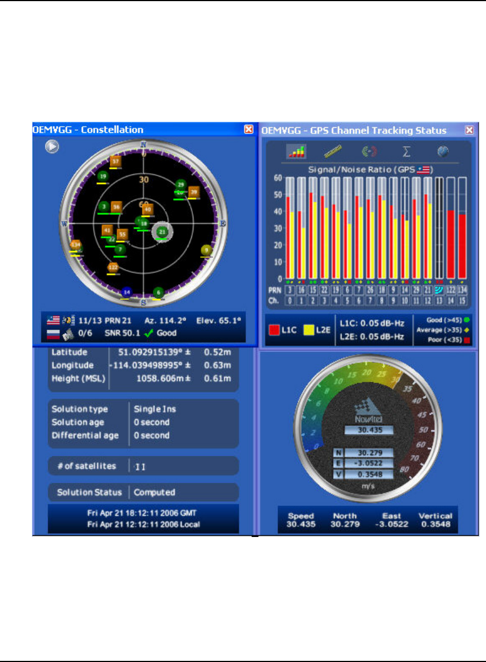
Task: Open the green-red radar view icon
Action: 369,151
